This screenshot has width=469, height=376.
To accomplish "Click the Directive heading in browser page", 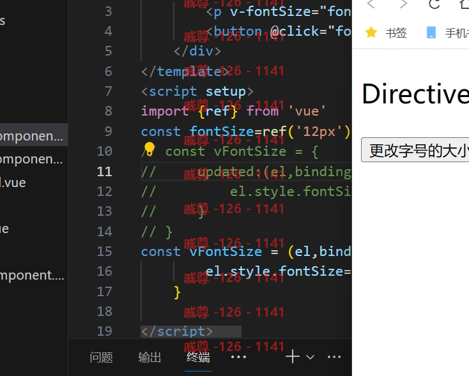I will pos(415,94).
